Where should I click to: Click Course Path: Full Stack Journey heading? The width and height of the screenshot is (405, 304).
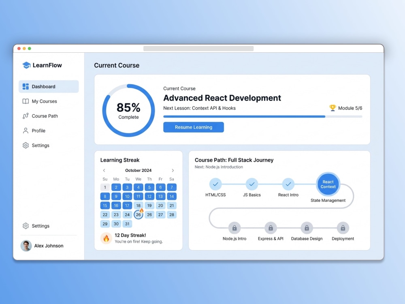click(x=234, y=160)
